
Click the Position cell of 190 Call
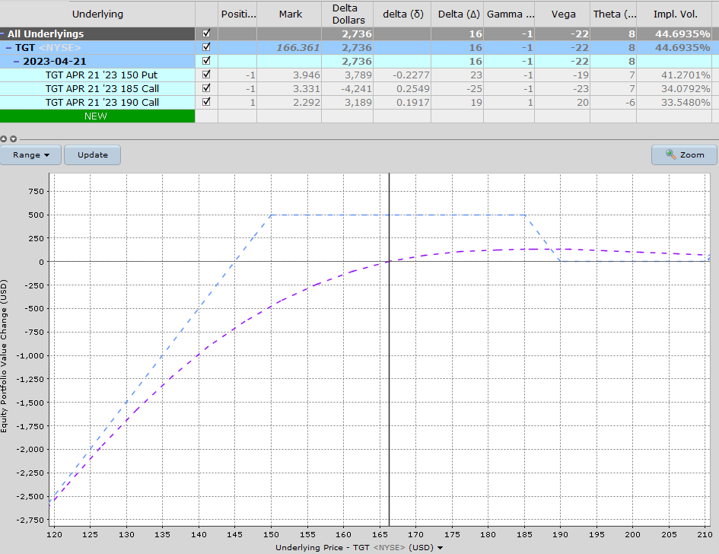tap(237, 102)
